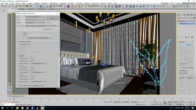This screenshot has height=110, width=196.
Task: Open the Workspaces dropdown
Action: [x=189, y=3]
